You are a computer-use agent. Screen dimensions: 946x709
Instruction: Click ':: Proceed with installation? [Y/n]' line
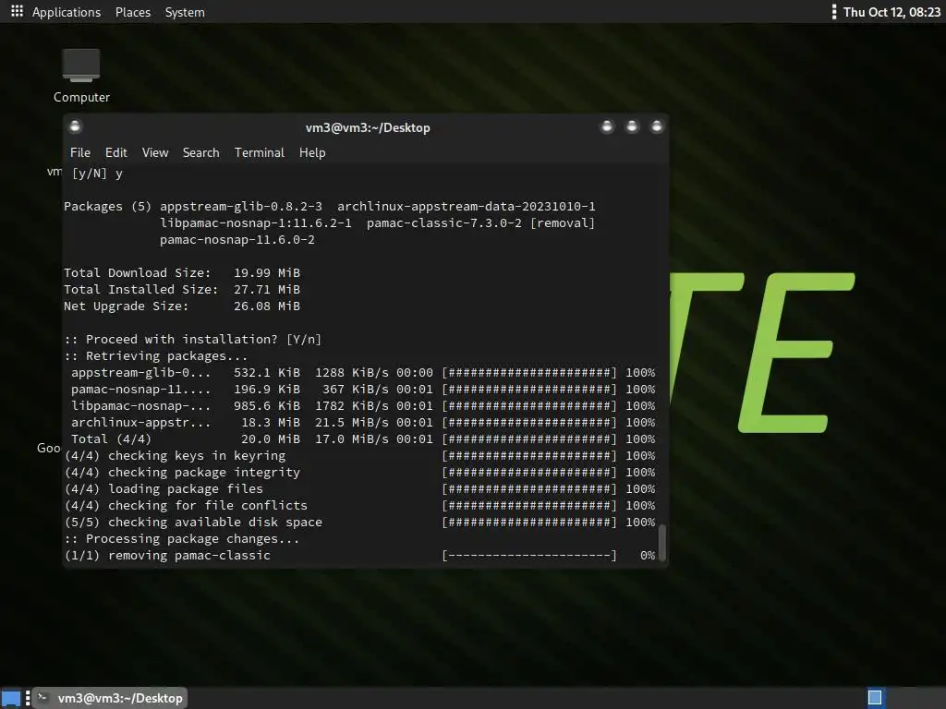(x=192, y=340)
